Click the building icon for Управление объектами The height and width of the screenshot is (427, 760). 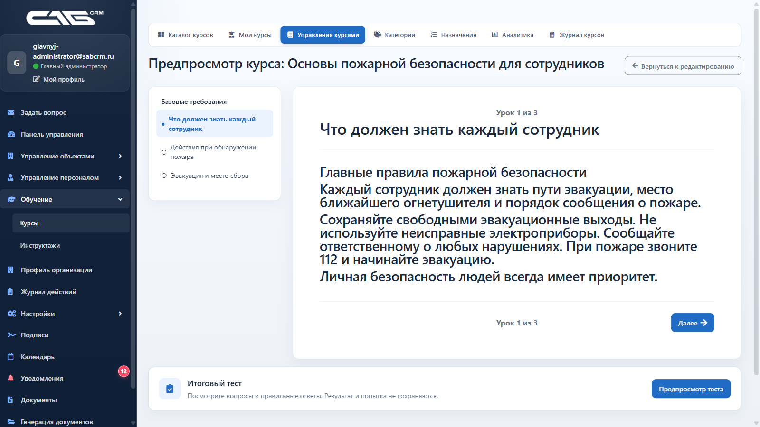pyautogui.click(x=11, y=156)
